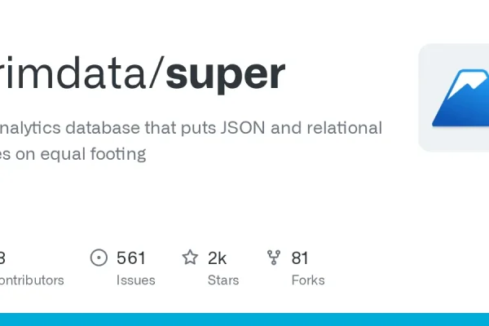Click the Stars star icon
The image size is (489, 326).
[x=190, y=258]
